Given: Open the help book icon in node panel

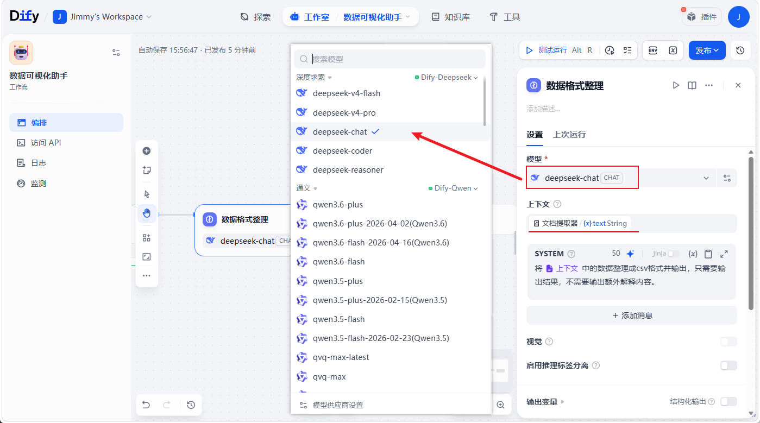Looking at the screenshot, I should (692, 85).
